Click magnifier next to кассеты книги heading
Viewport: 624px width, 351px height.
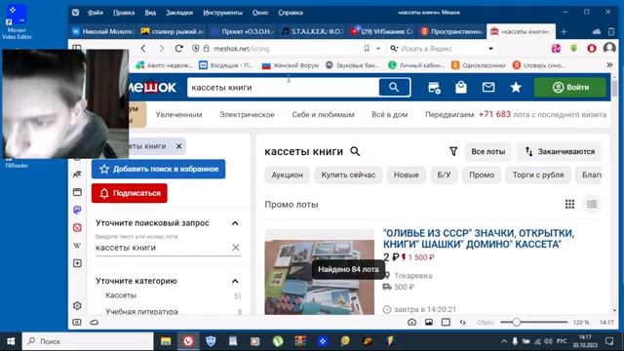[x=355, y=151]
